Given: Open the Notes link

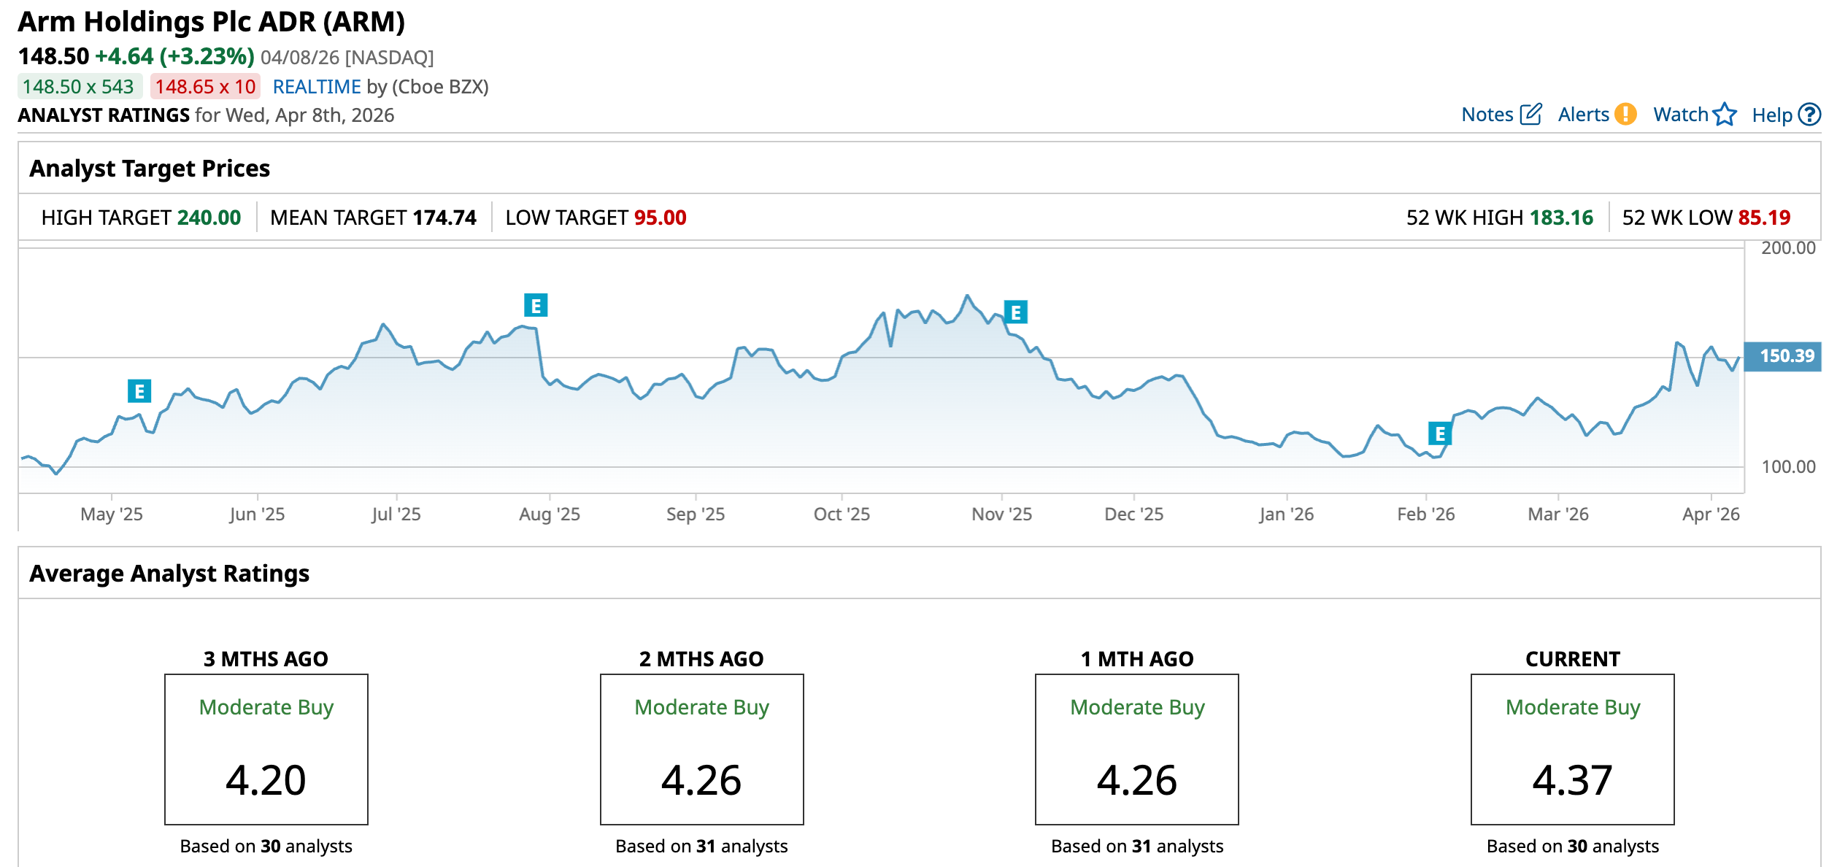Looking at the screenshot, I should (x=1487, y=115).
